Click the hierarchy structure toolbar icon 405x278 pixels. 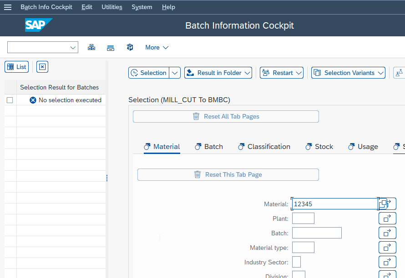point(91,47)
